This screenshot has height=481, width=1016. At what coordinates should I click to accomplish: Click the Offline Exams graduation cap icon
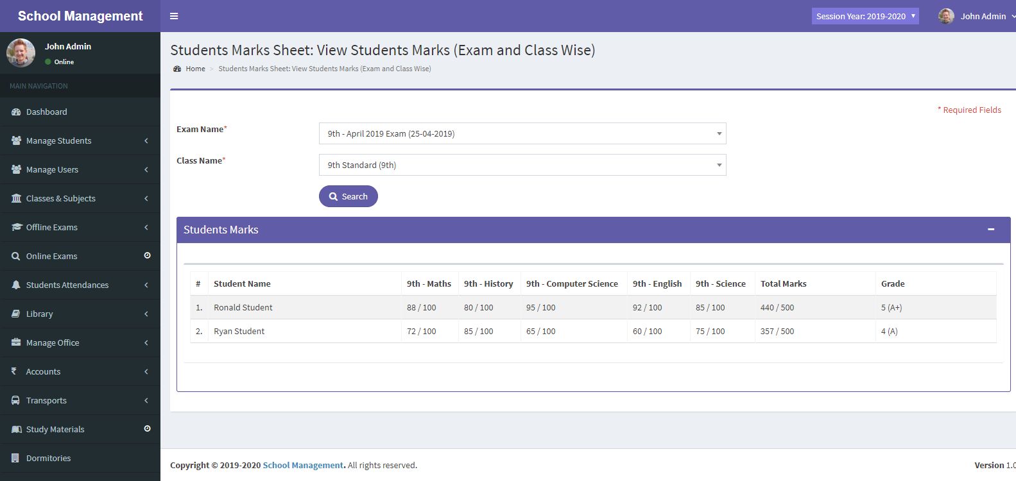(16, 228)
